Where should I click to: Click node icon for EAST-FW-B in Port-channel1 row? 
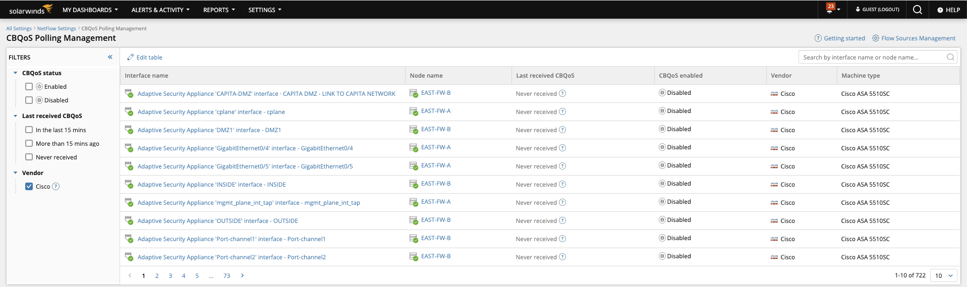pos(414,238)
